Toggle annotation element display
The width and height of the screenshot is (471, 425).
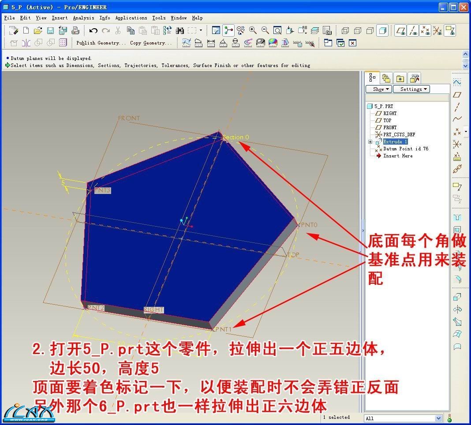450,30
